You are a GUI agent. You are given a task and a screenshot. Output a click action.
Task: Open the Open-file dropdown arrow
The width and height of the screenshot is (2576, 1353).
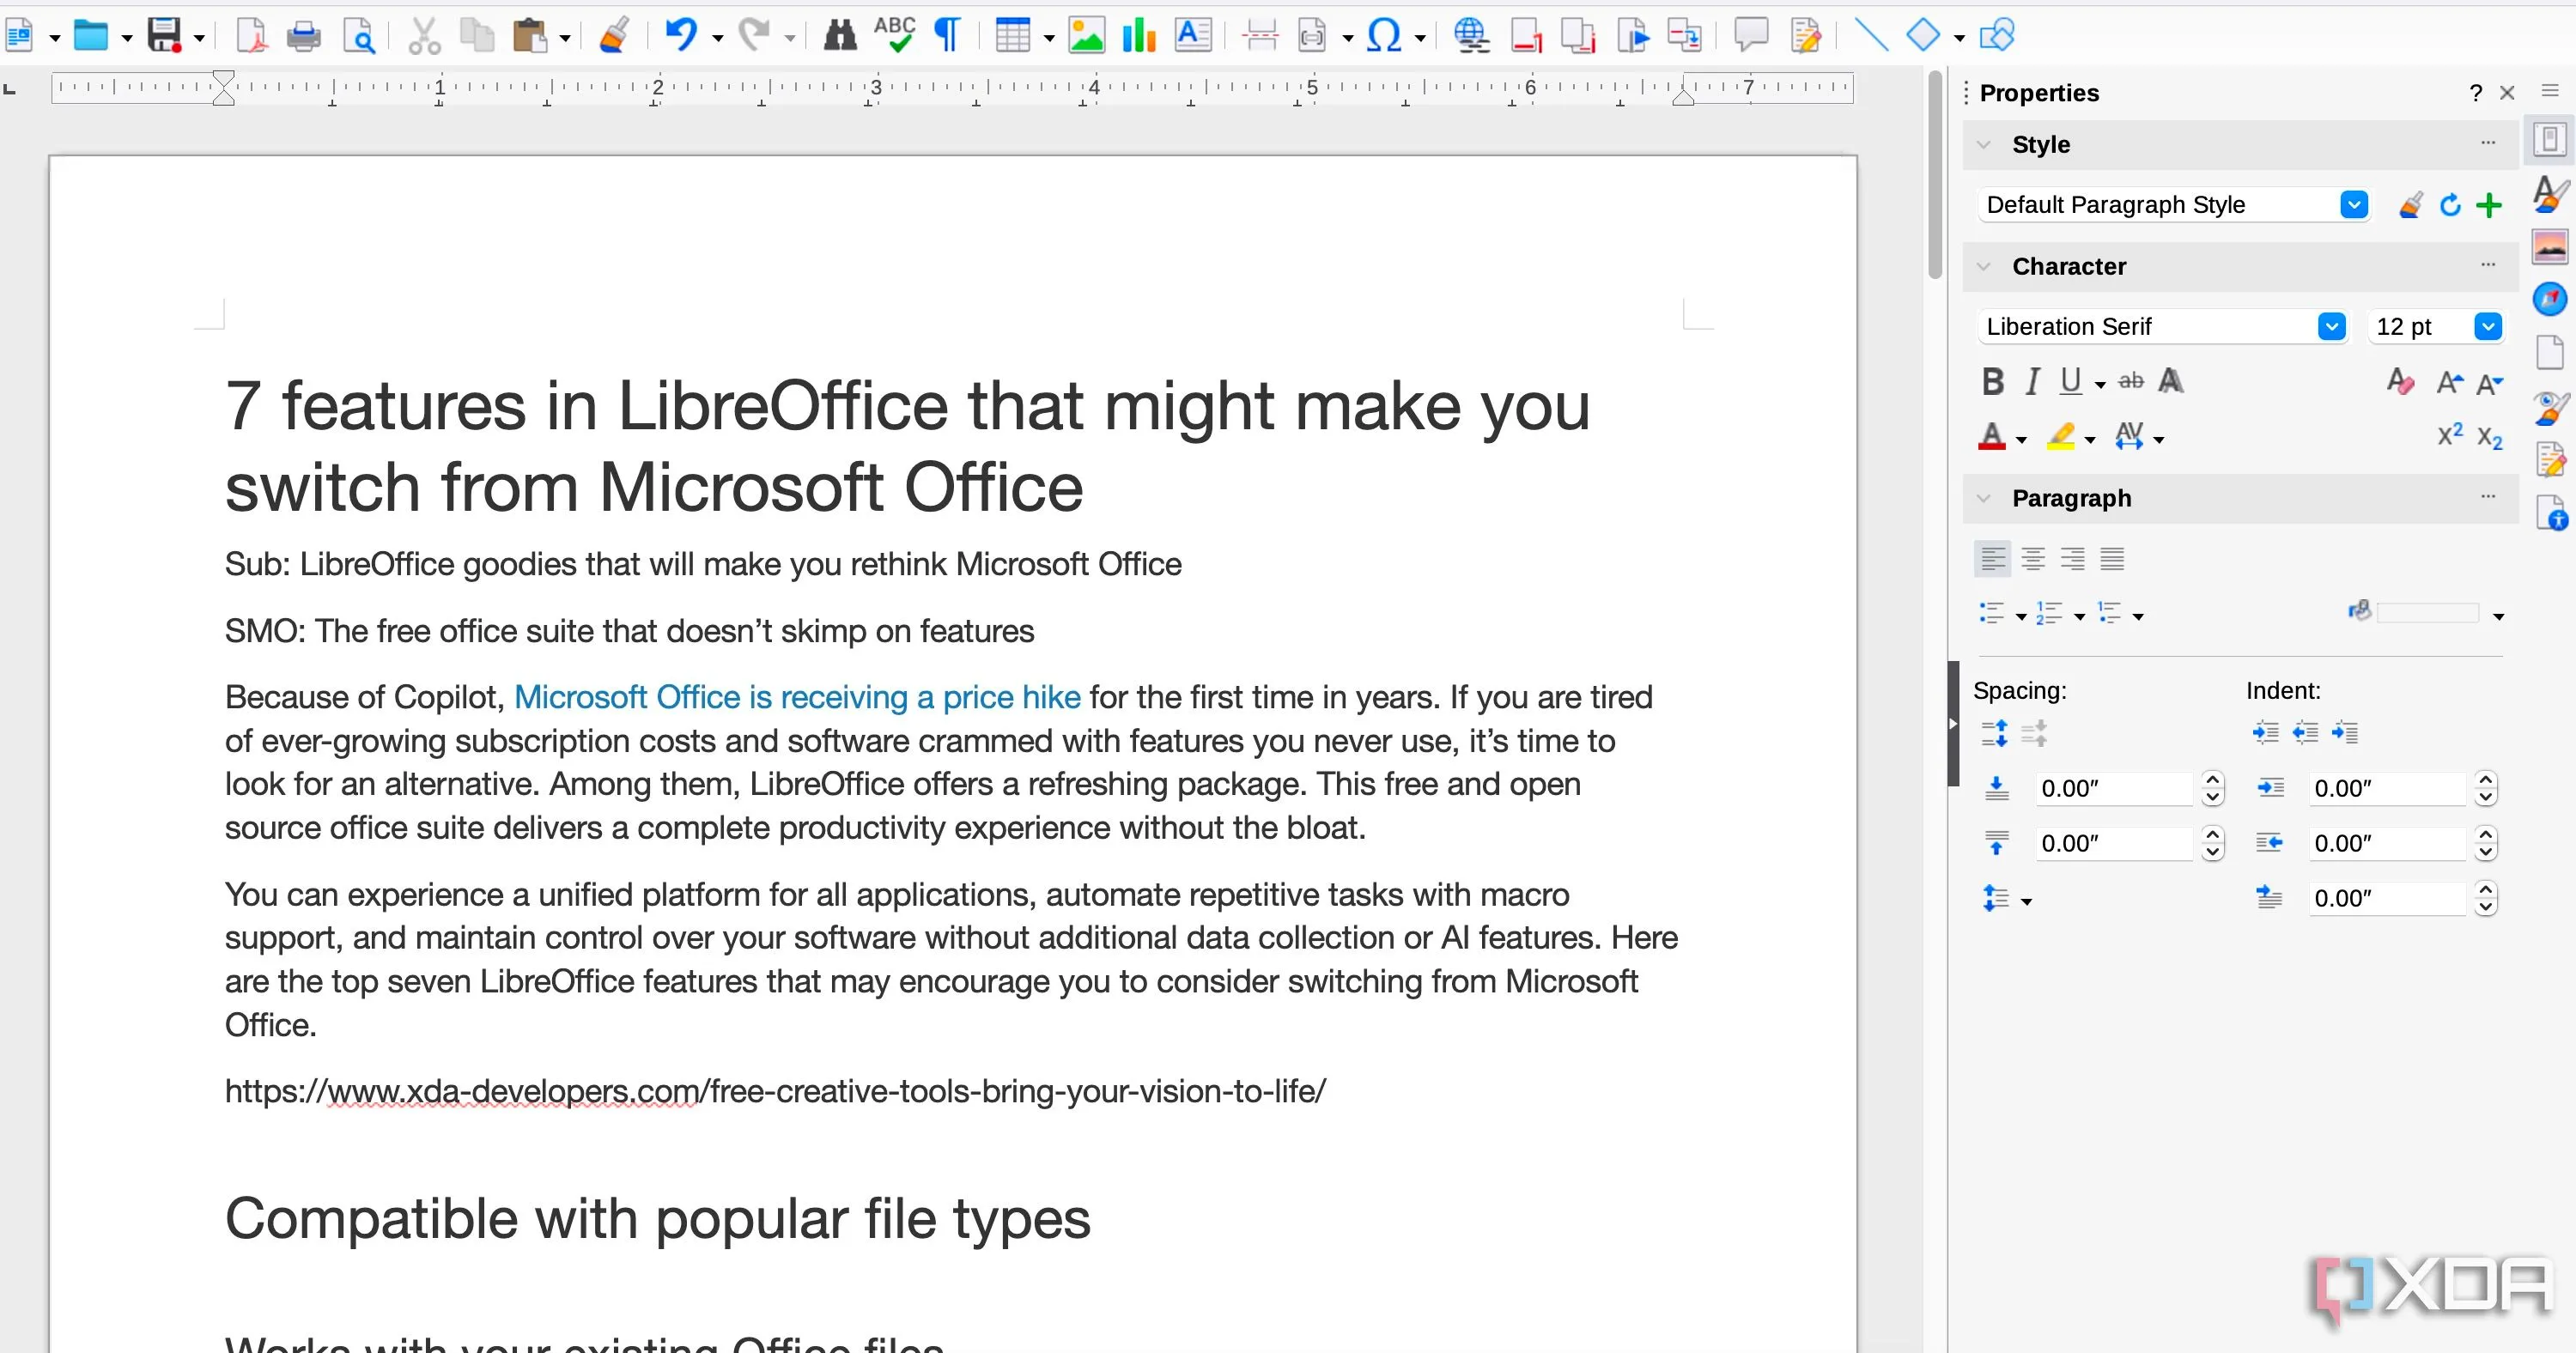click(127, 39)
